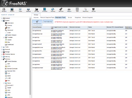Switch to the Scrubs tab
132x98 pixels.
[70, 17]
